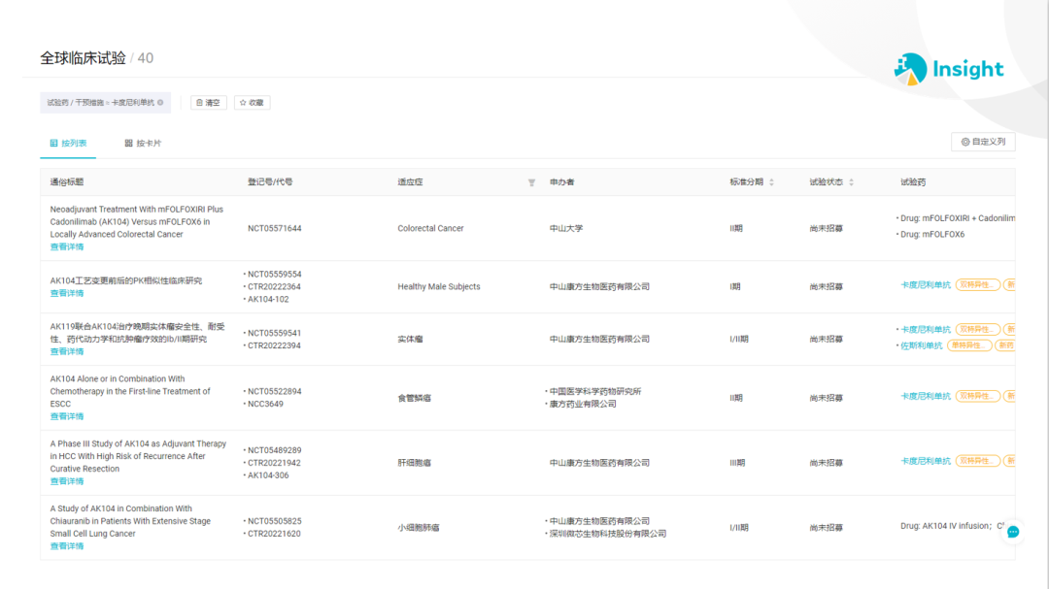The width and height of the screenshot is (1049, 589).
Task: Click the Healthy Male Subjects indication cell
Action: 439,286
